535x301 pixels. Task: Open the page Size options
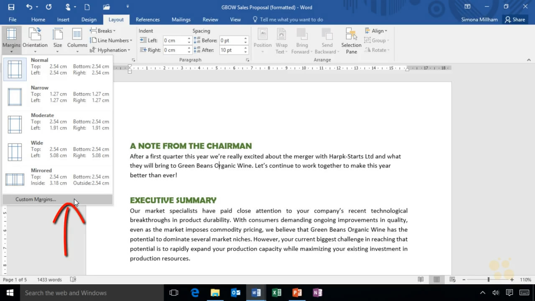click(x=58, y=41)
